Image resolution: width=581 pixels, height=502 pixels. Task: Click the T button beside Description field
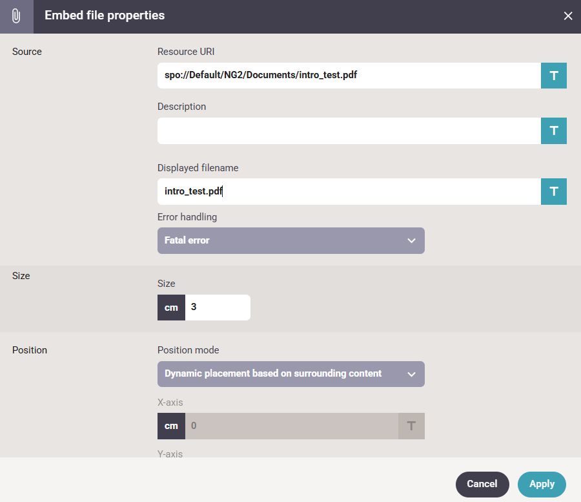click(554, 131)
